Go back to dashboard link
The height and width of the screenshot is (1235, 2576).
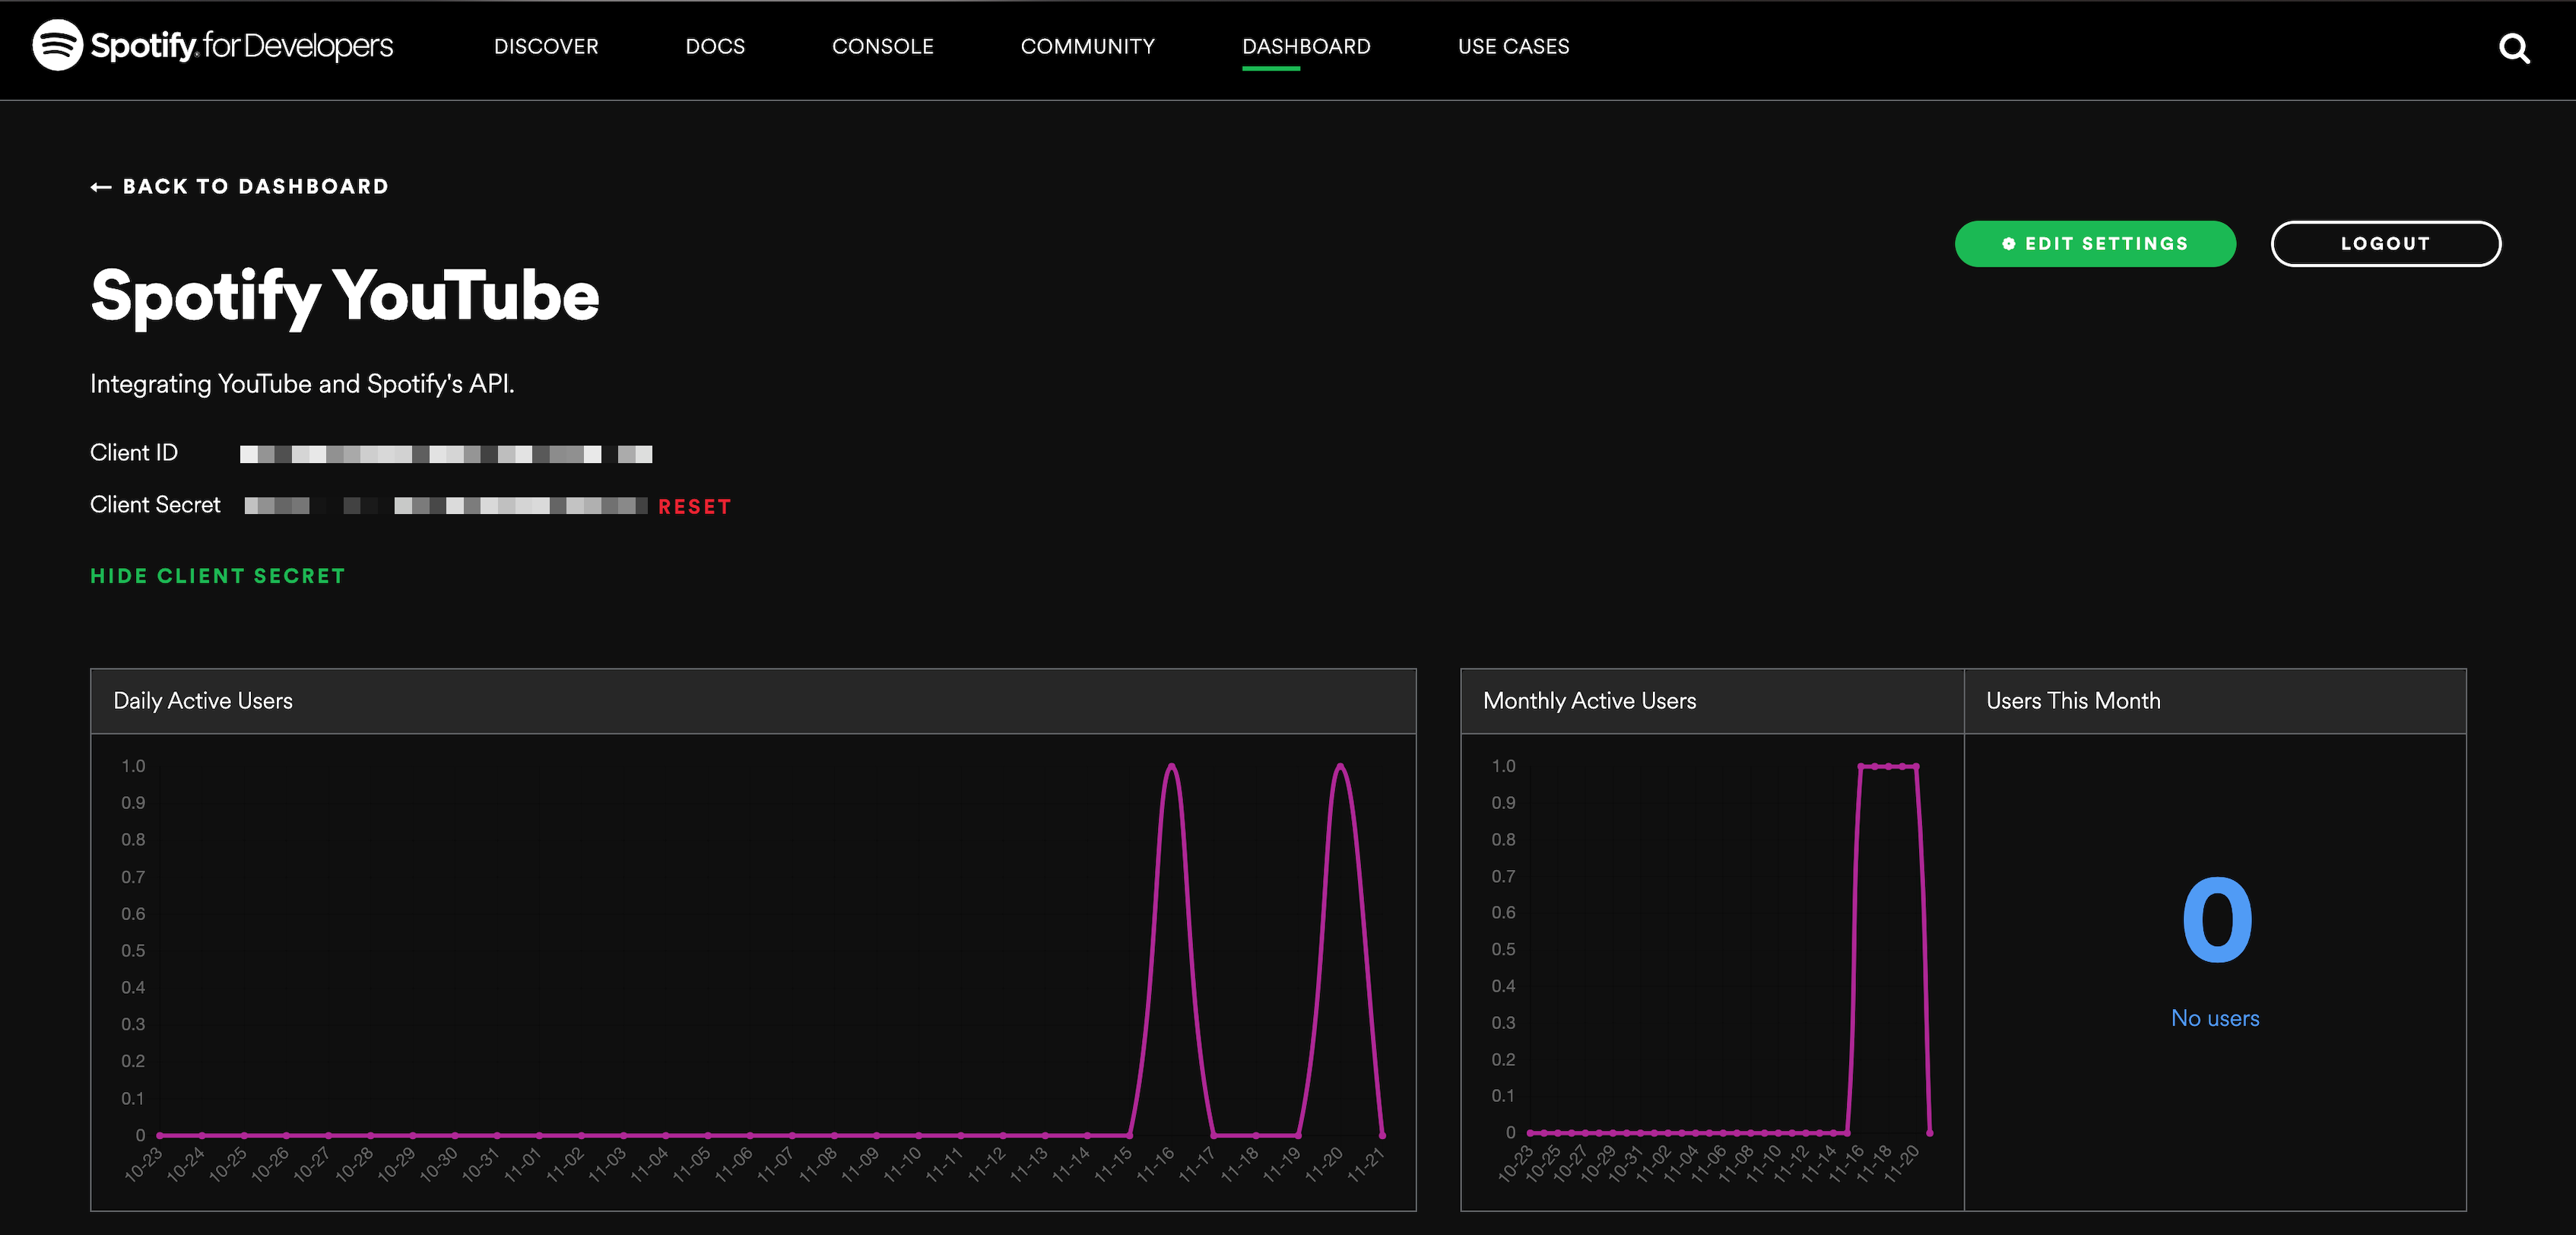255,187
